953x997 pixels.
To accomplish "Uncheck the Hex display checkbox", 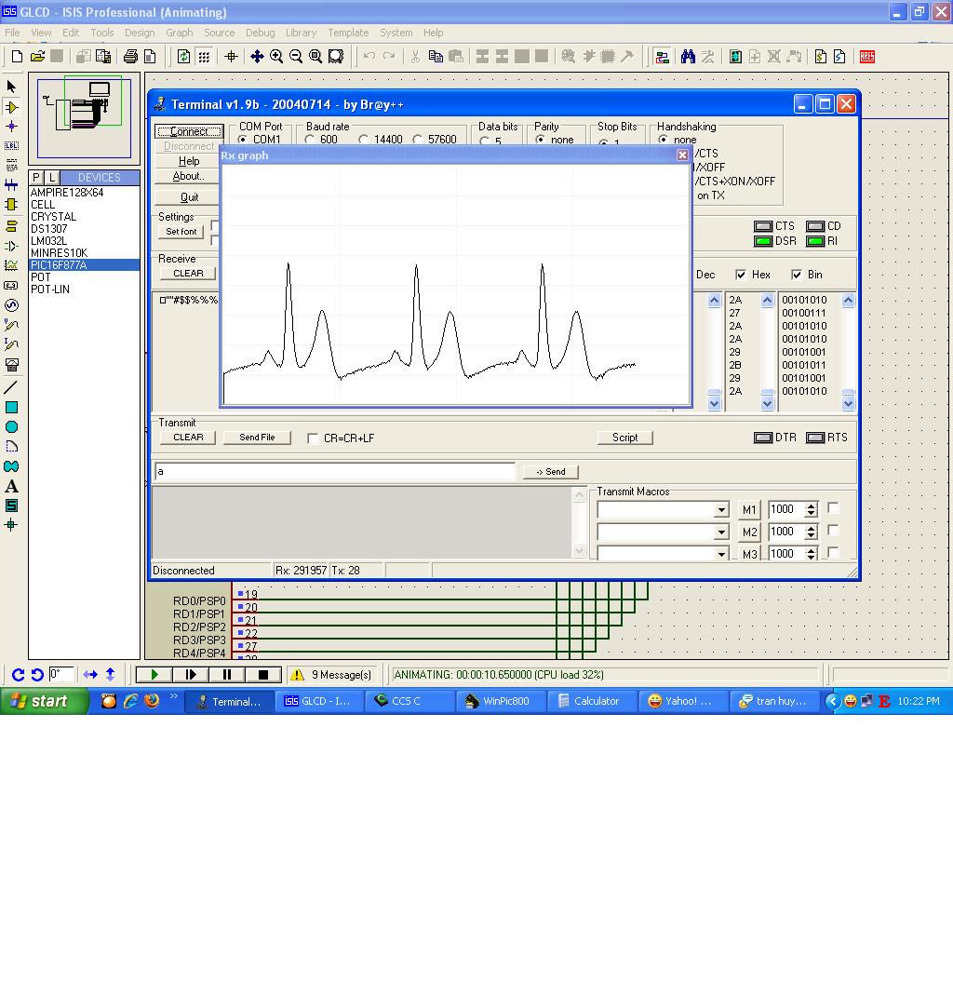I will click(x=741, y=275).
